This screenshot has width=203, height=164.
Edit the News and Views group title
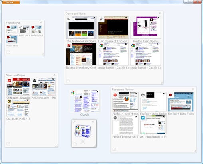(x=16, y=75)
